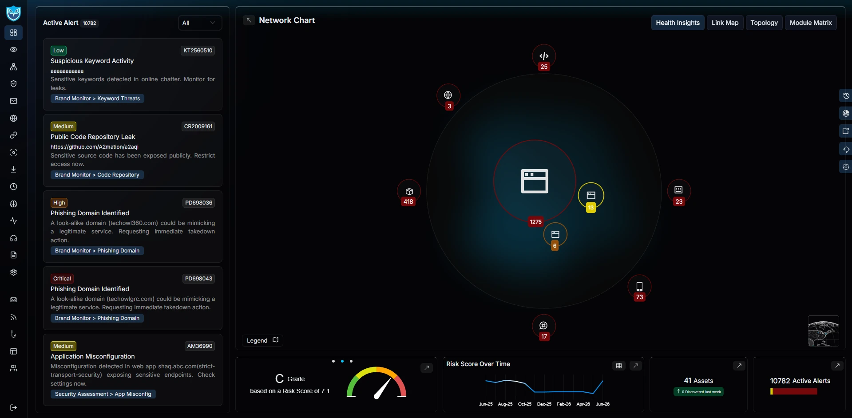Expand the 10782 Active Alerts card
The image size is (852, 418).
[837, 366]
